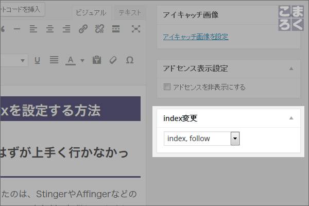Screen dimensions: 309x206
Task: Apply underline formatting
Action: click(x=37, y=60)
